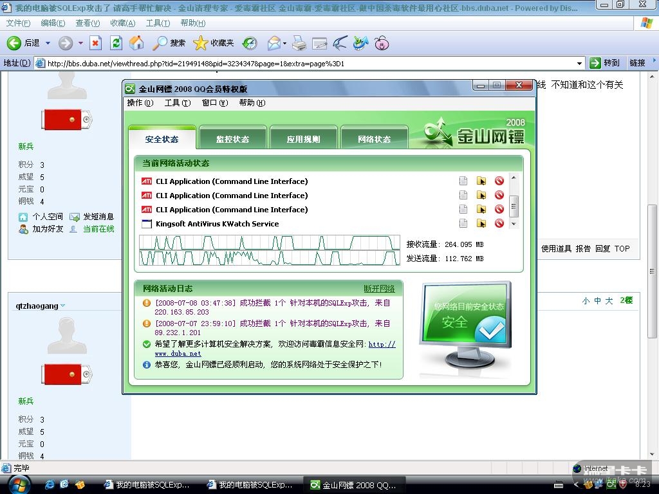Go to the Home page icon
Image resolution: width=659 pixels, height=494 pixels.
pyautogui.click(x=136, y=43)
